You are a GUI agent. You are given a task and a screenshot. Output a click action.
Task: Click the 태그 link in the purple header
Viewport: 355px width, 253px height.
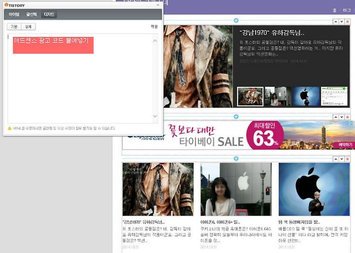click(x=347, y=10)
